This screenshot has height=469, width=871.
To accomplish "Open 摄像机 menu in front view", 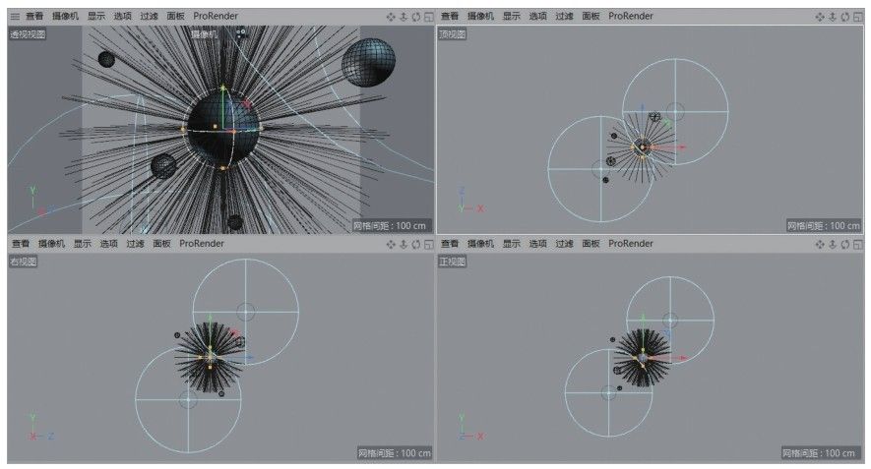I will coord(480,244).
